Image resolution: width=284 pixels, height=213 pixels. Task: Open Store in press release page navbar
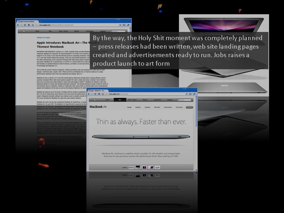point(37,31)
